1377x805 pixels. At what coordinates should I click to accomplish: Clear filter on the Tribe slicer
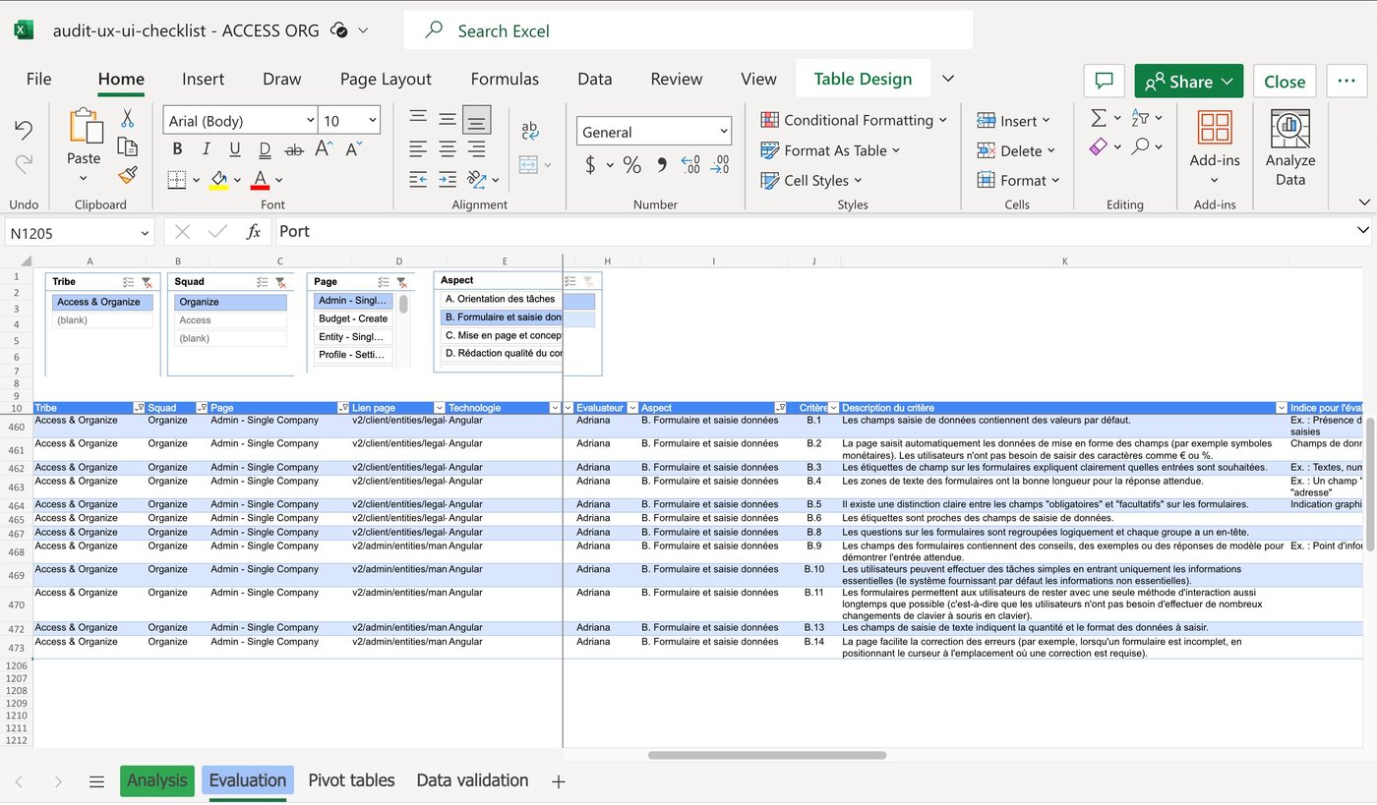[x=147, y=282]
